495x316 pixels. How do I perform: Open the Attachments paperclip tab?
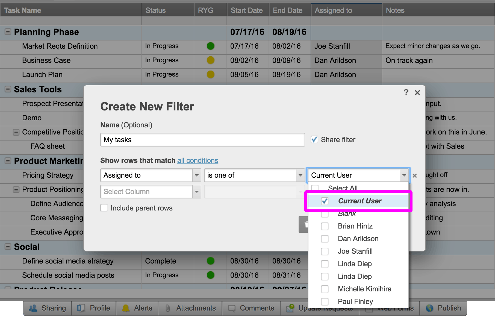(x=190, y=308)
